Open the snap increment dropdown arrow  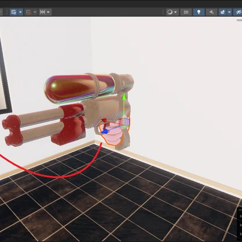(x=49, y=12)
